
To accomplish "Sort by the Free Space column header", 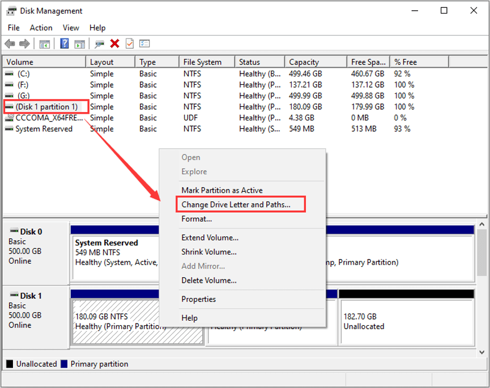I will pos(369,62).
